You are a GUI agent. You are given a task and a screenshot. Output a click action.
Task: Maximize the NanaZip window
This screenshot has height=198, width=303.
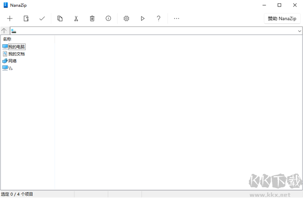click(279, 5)
